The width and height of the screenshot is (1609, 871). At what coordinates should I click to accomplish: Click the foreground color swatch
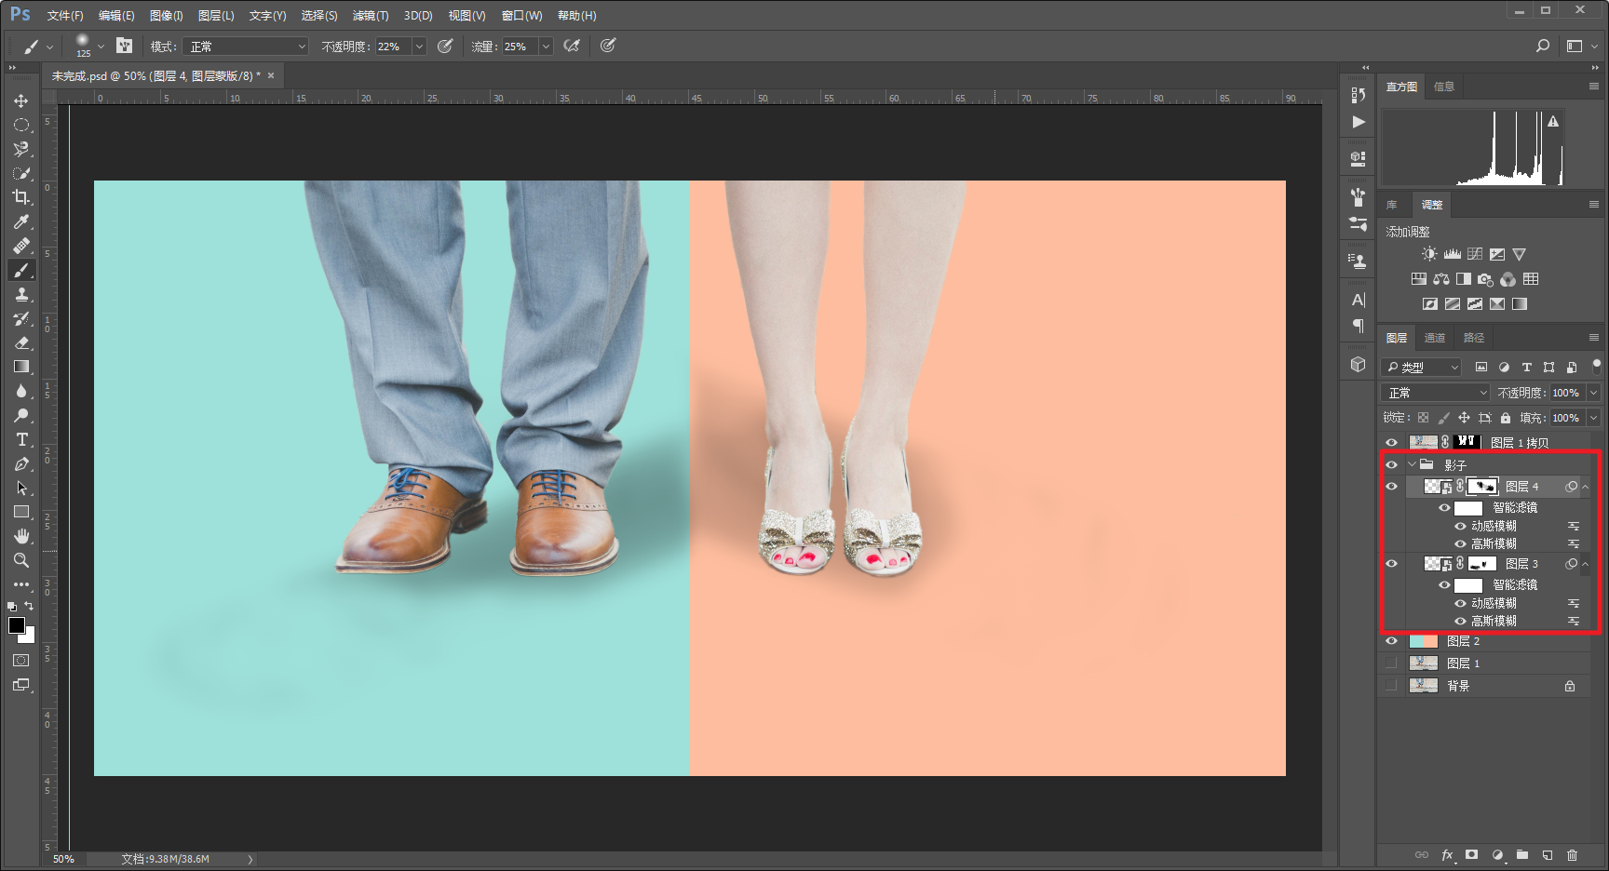(x=17, y=625)
